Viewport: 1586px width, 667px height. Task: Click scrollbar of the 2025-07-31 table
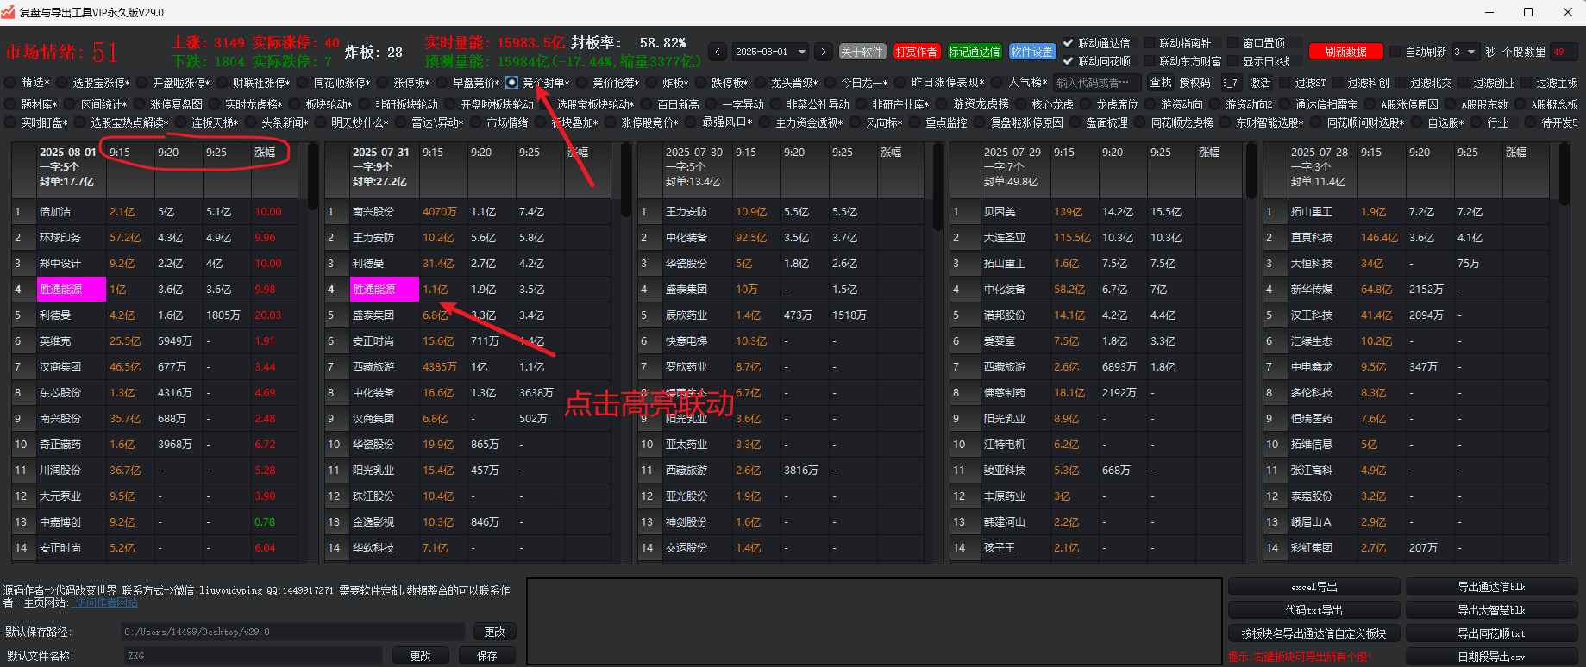(626, 179)
